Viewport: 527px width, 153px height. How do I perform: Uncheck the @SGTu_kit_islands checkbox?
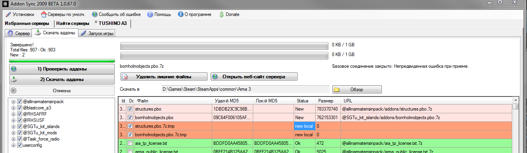[x=20, y=127]
